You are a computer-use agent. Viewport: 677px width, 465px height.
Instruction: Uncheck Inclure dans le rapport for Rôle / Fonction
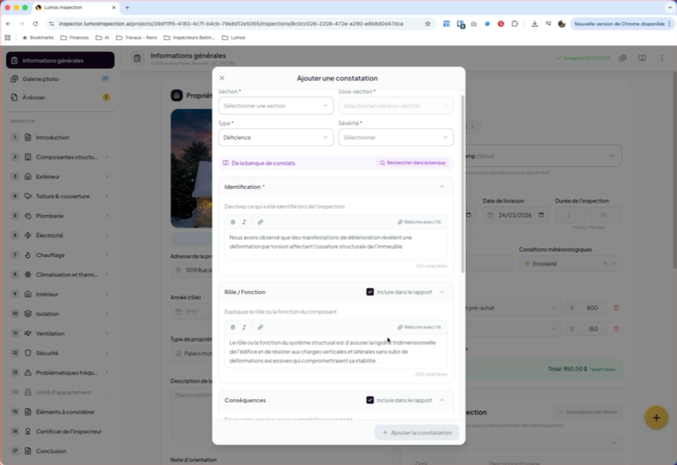pyautogui.click(x=370, y=292)
